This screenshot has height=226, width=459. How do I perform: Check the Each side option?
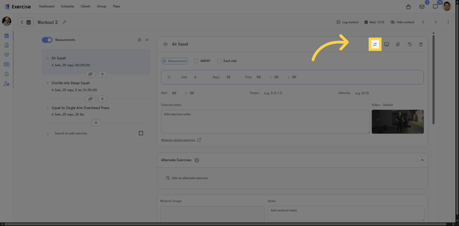click(x=219, y=61)
